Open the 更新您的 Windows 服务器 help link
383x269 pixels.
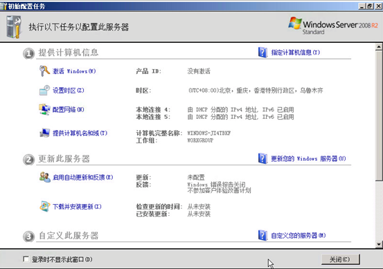click(308, 159)
